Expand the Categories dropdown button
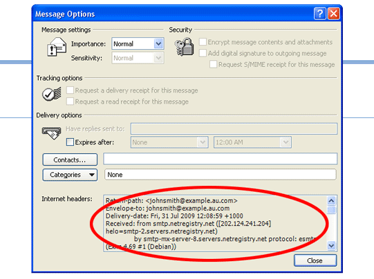374x279 pixels. tap(70, 175)
